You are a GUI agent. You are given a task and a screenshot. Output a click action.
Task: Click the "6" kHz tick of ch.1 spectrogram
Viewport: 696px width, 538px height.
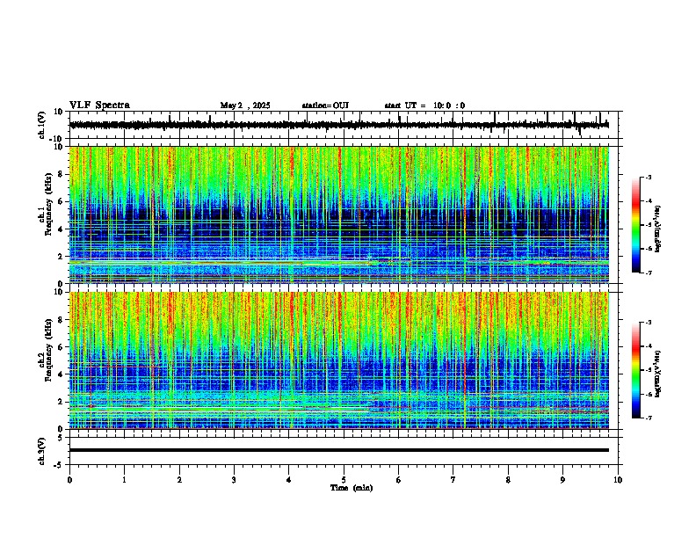(61, 202)
